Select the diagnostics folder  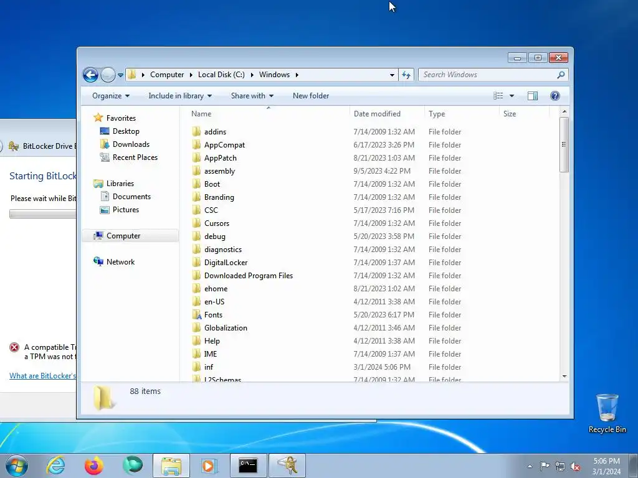(x=223, y=250)
